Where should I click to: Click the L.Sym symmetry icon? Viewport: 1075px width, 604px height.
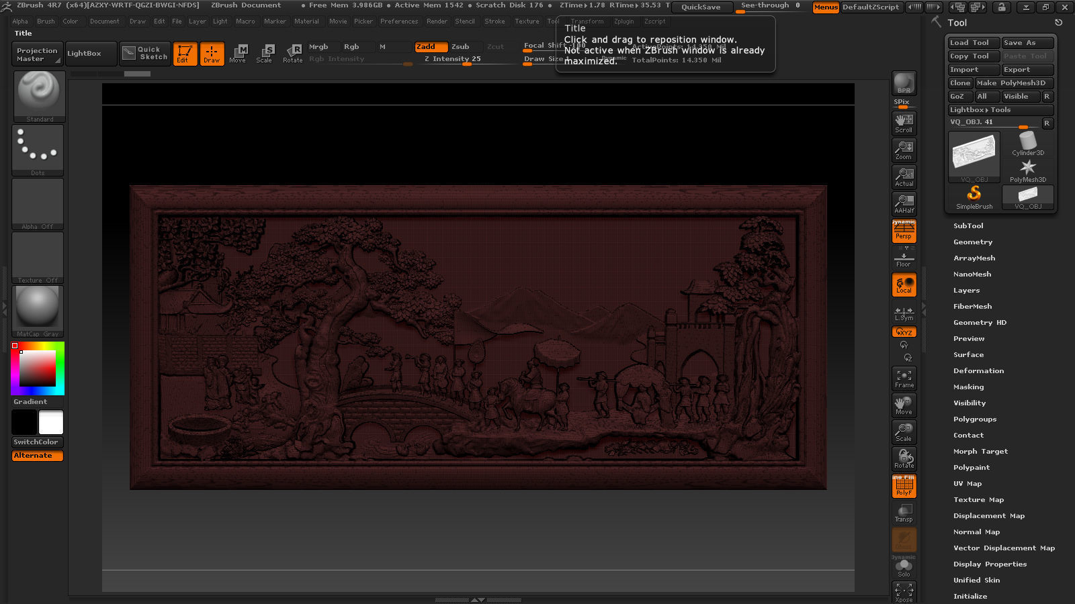(x=904, y=313)
